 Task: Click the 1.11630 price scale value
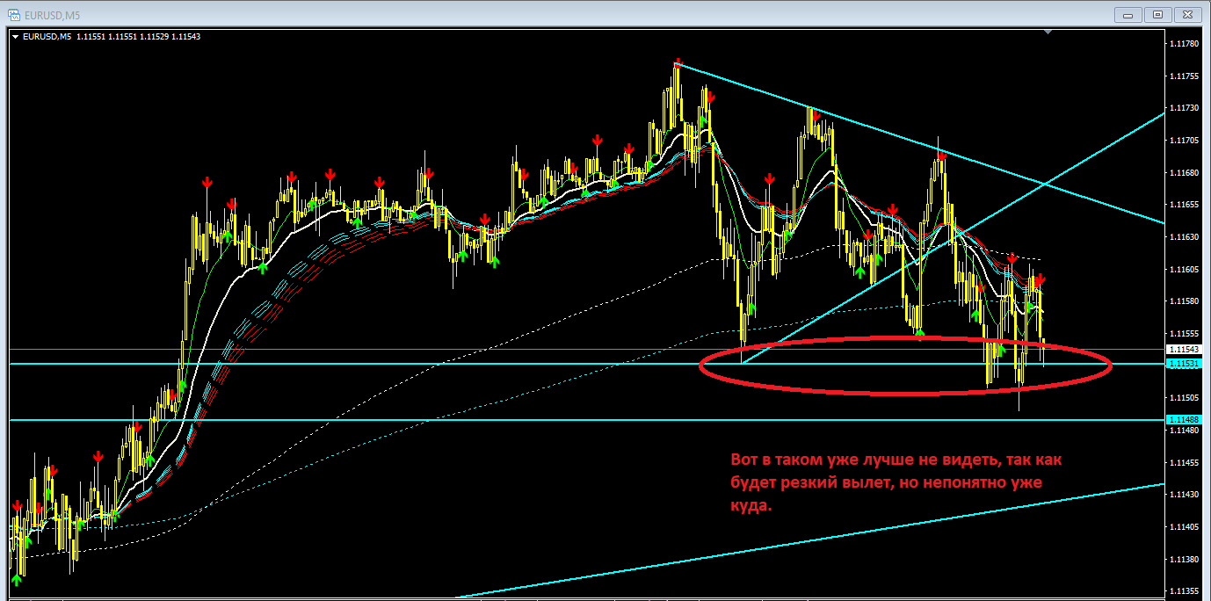pos(1185,236)
